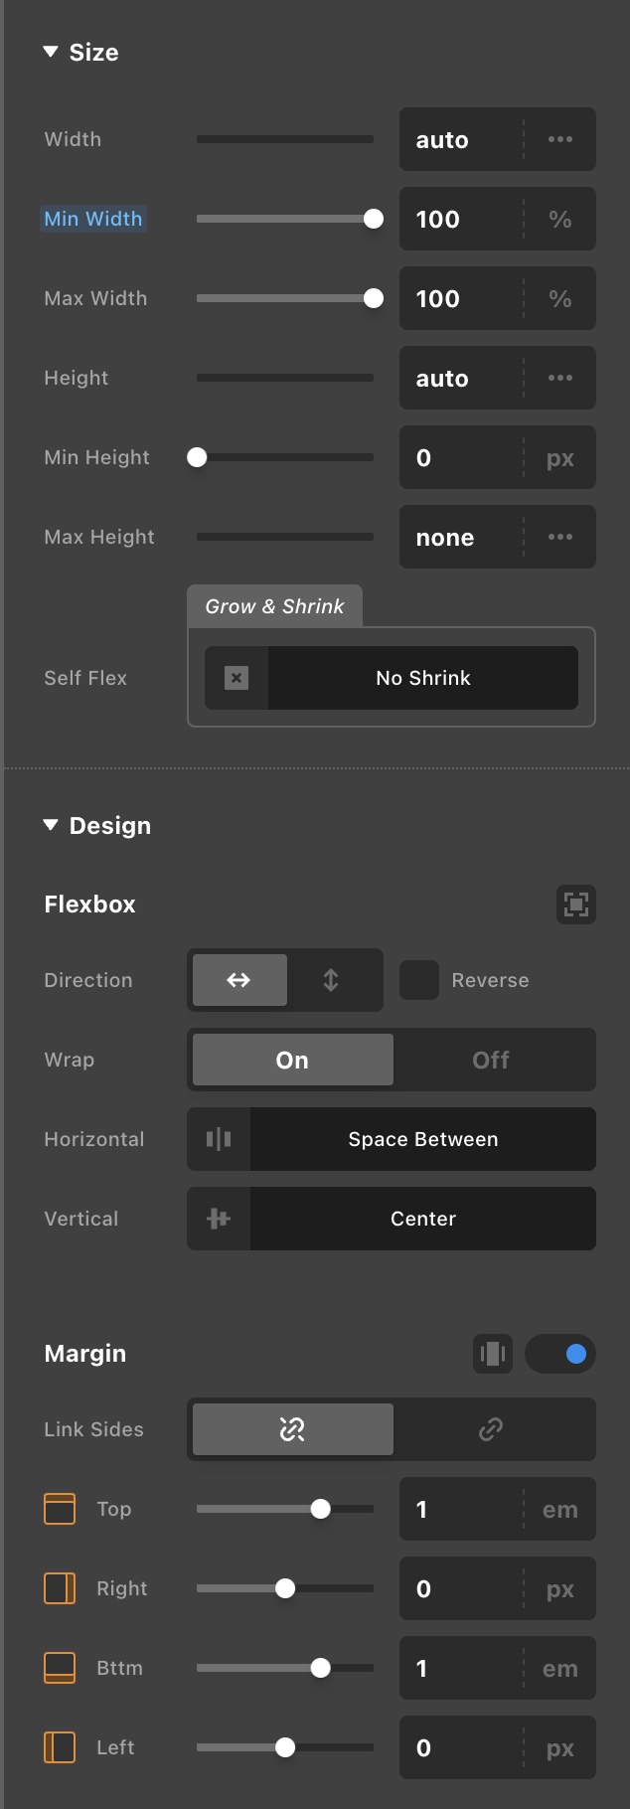
Task: Enable the Reverse direction checkbox
Action: coord(419,980)
